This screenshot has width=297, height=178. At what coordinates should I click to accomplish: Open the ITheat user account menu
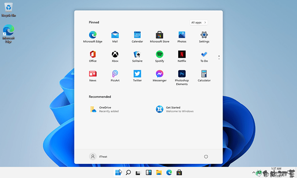98,157
